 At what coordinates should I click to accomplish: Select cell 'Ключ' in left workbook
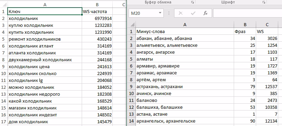[x=45, y=11]
